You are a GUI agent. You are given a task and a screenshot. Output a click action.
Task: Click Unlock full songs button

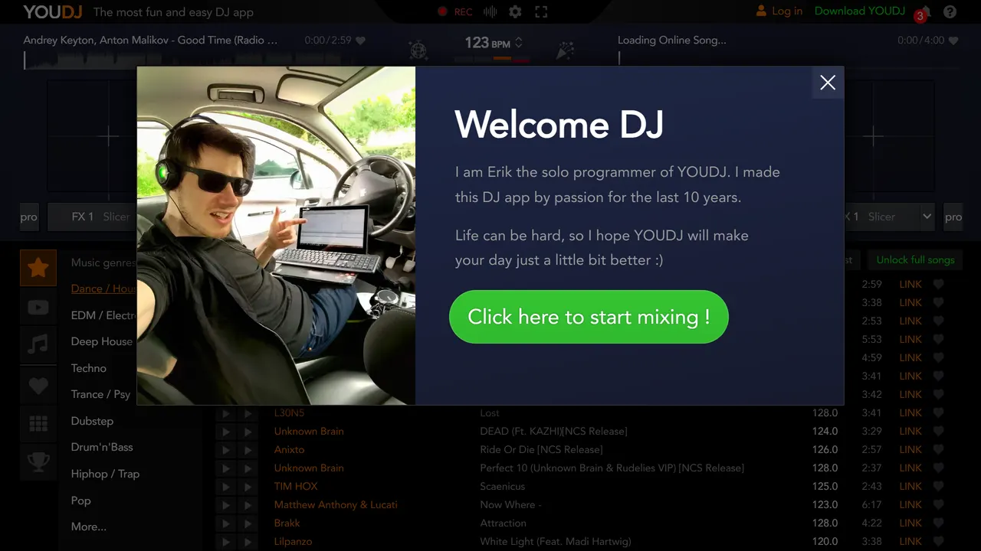coord(915,259)
